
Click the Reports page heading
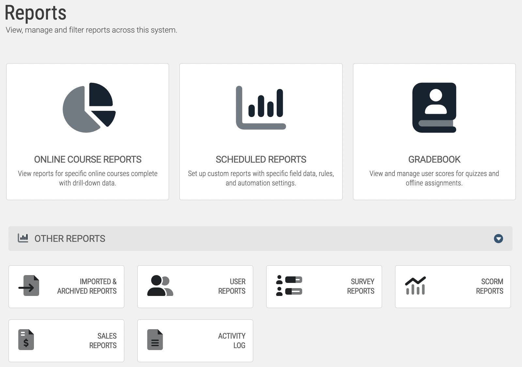tap(36, 13)
